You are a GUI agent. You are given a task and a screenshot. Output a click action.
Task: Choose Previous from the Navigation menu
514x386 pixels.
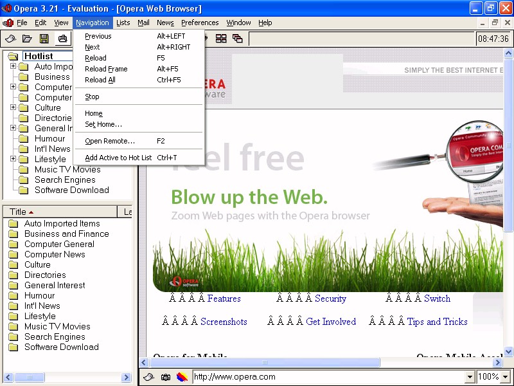coord(139,36)
